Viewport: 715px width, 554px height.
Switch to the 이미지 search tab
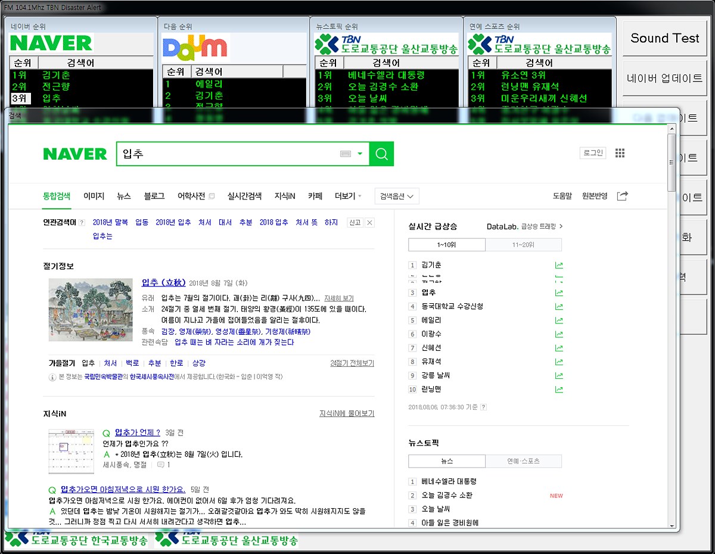pyautogui.click(x=94, y=196)
